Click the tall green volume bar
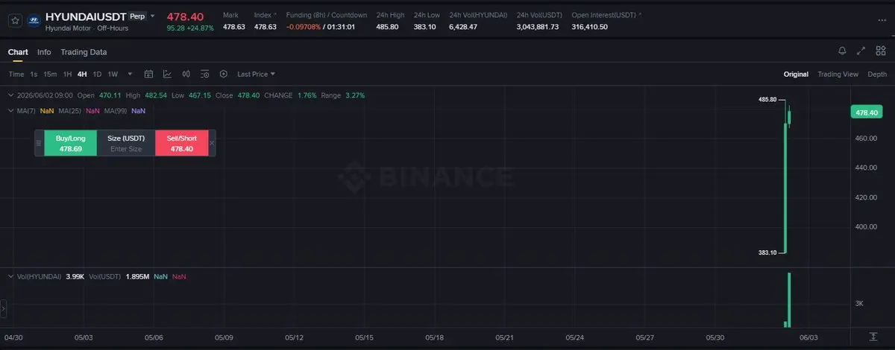The height and width of the screenshot is (350, 895). click(789, 300)
